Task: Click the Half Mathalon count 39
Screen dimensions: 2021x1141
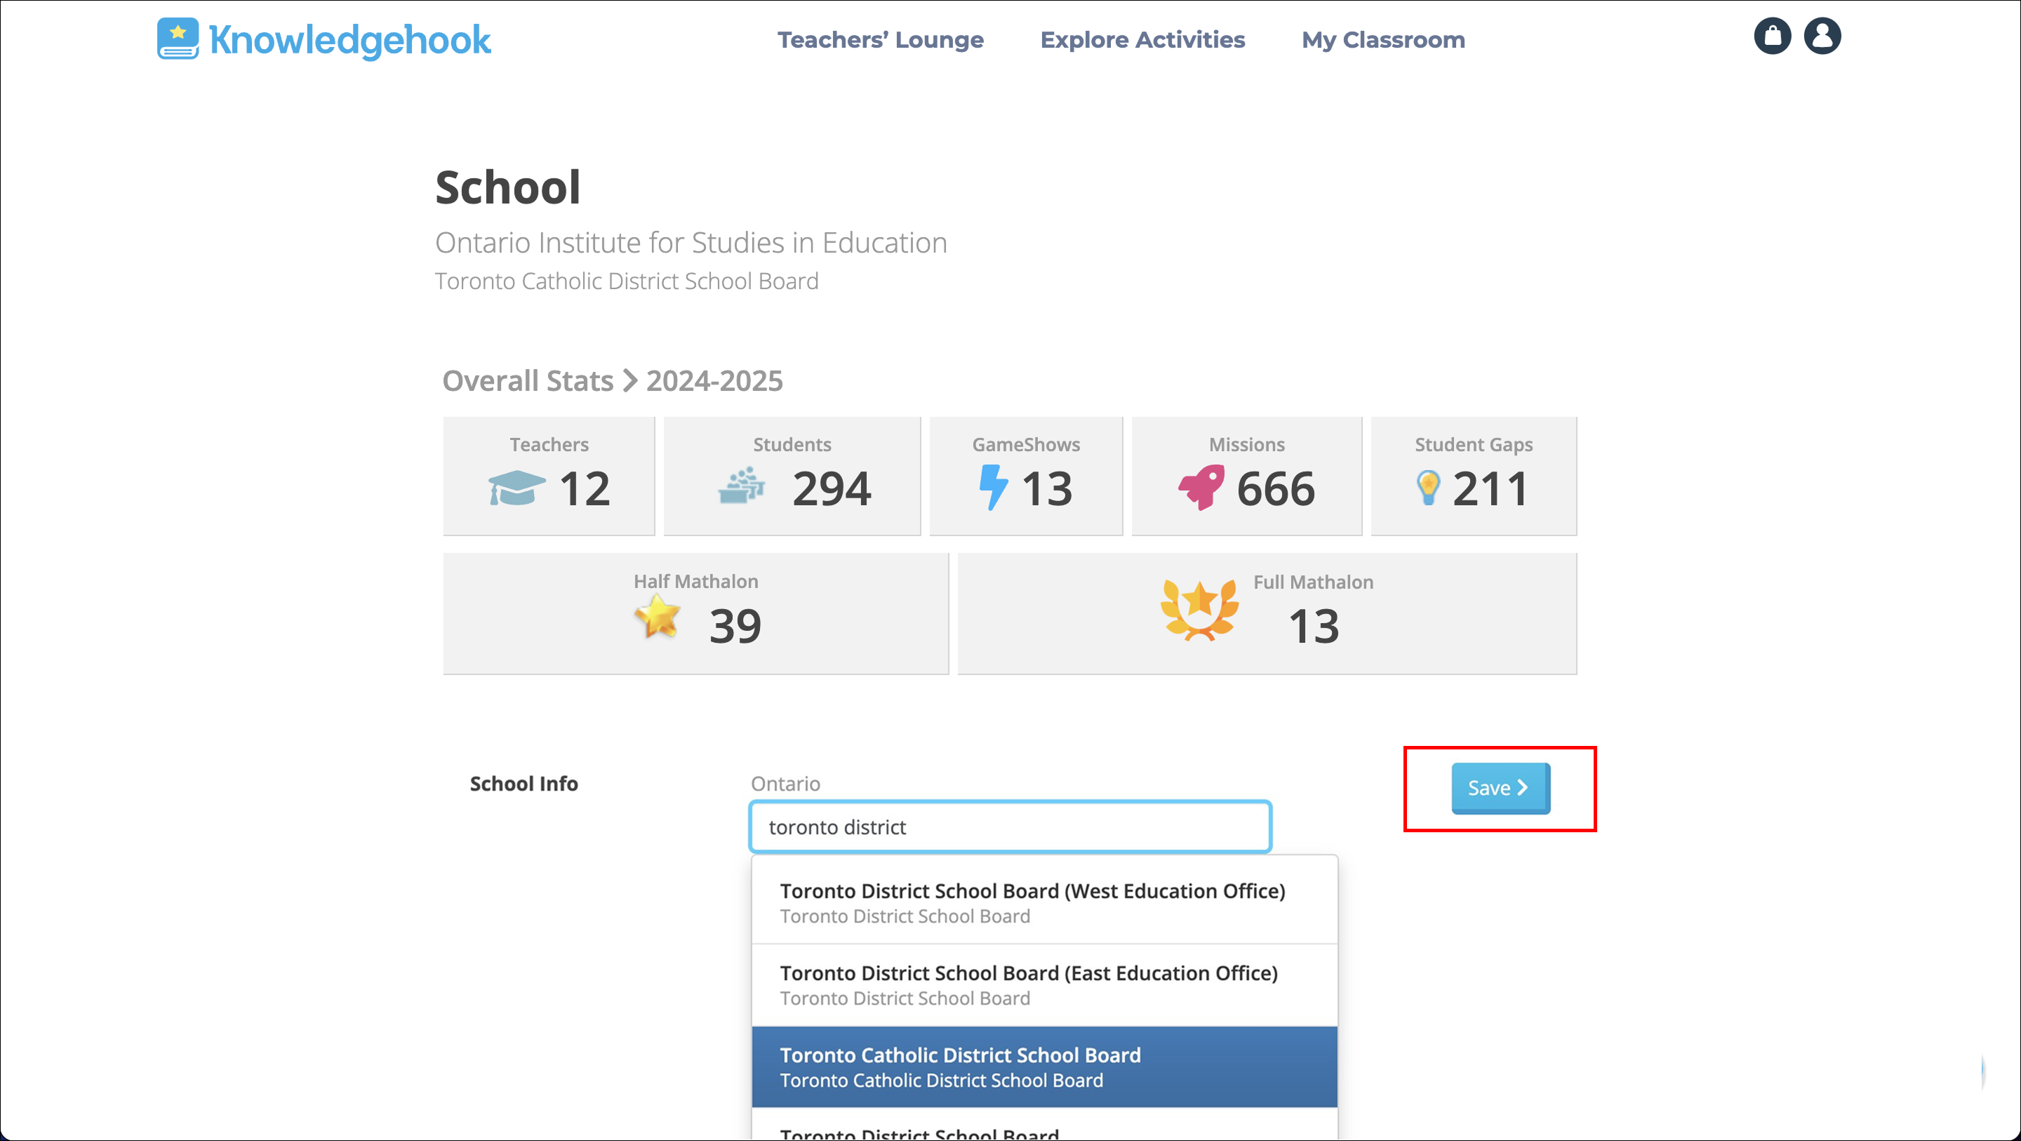Action: point(735,626)
